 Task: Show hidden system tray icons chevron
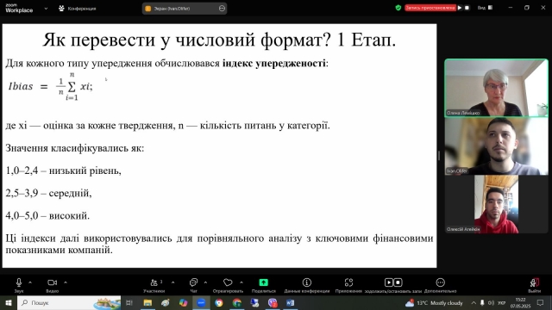click(474, 302)
